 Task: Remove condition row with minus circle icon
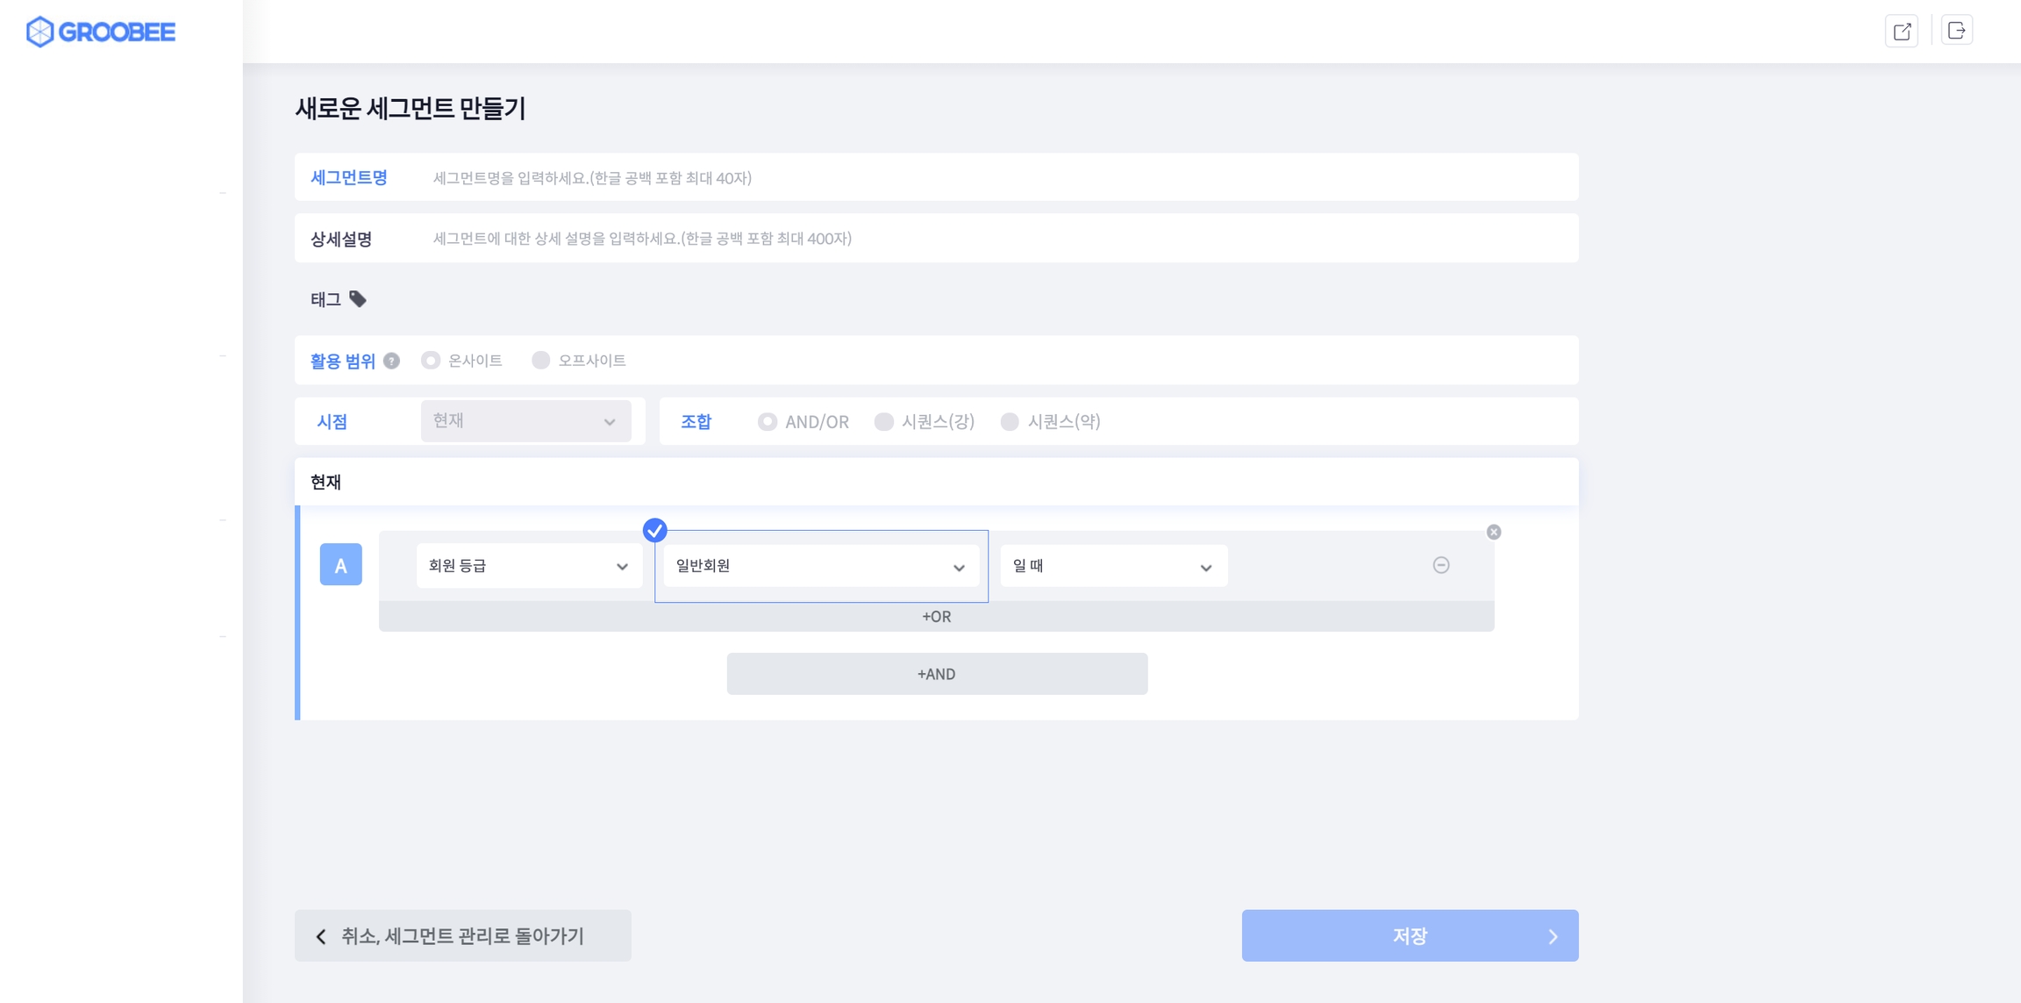(x=1440, y=565)
